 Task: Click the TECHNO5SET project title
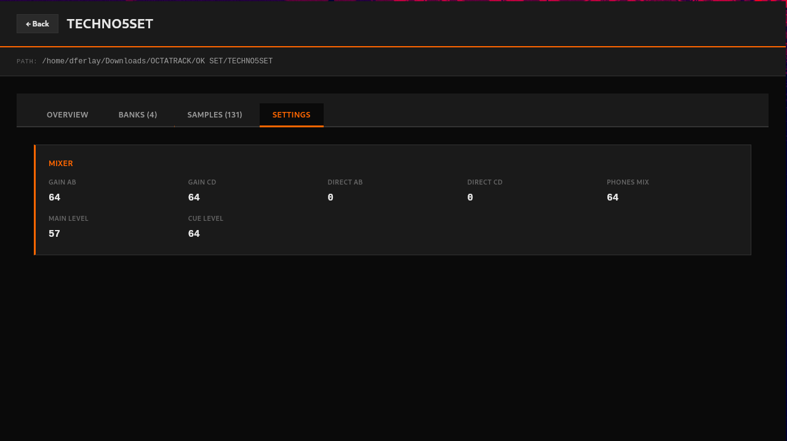[x=110, y=24]
